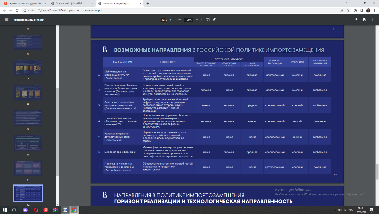Close the импортозамещение.pdf tab

140,3
